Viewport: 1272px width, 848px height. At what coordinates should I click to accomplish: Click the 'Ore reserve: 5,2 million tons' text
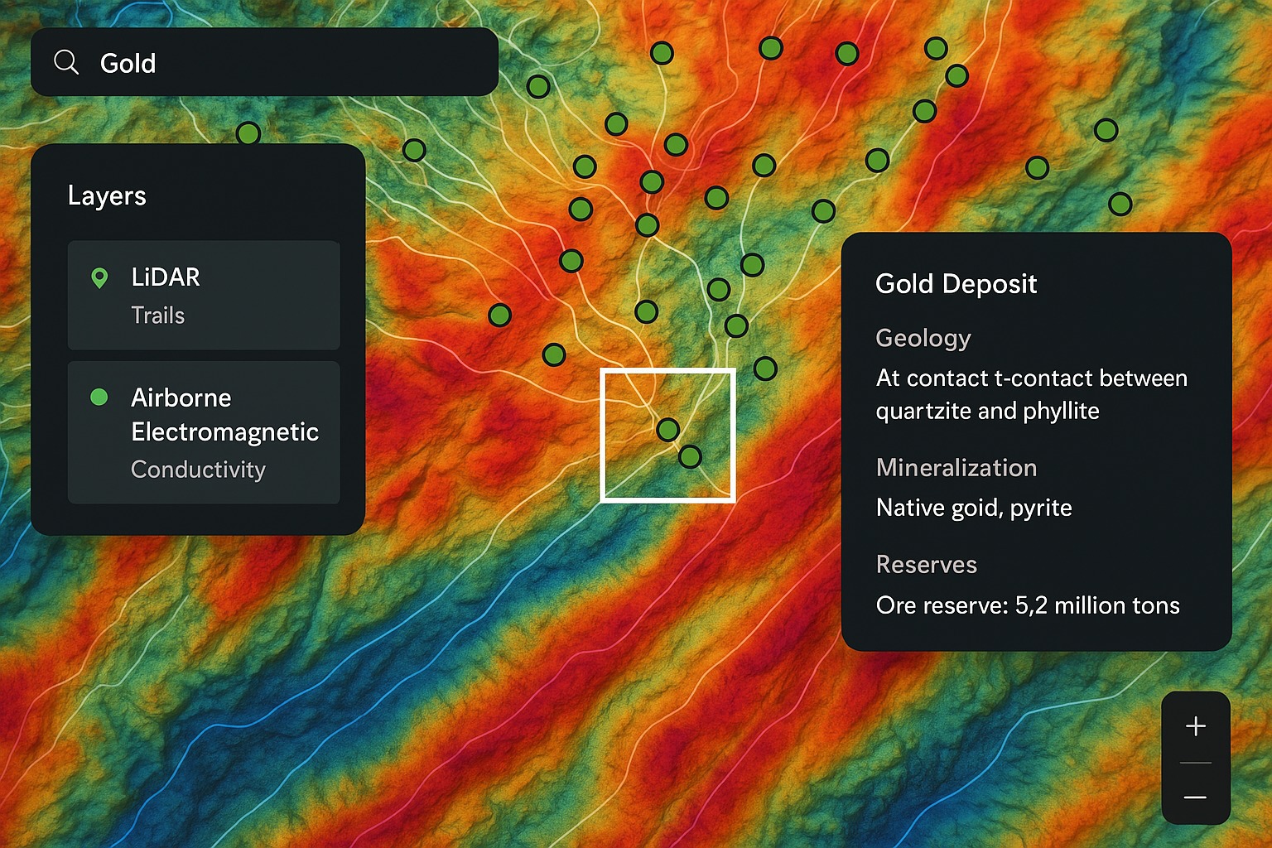point(1028,605)
